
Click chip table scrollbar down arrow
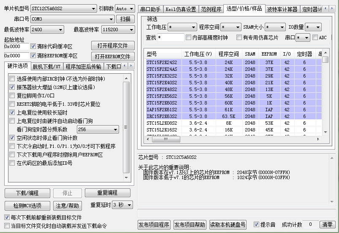[325, 132]
